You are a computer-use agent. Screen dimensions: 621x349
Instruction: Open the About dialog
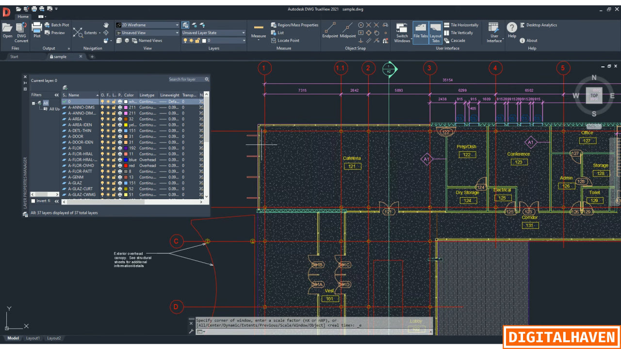click(528, 41)
